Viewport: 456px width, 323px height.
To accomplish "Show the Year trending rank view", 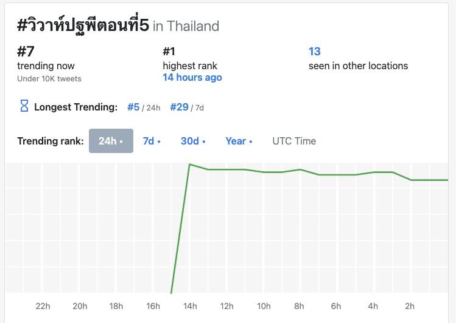I will pos(239,141).
